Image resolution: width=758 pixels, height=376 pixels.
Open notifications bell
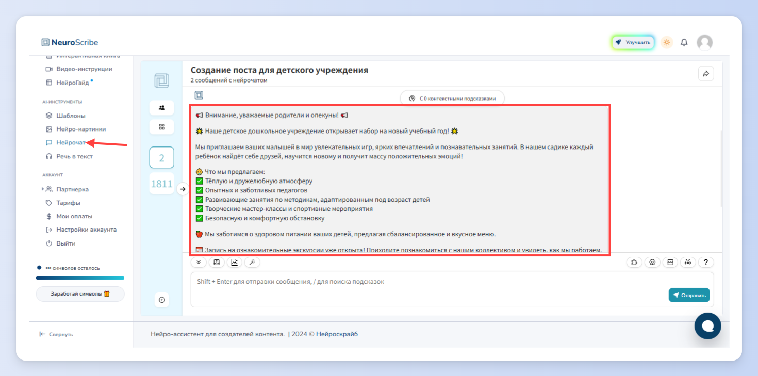[684, 42]
